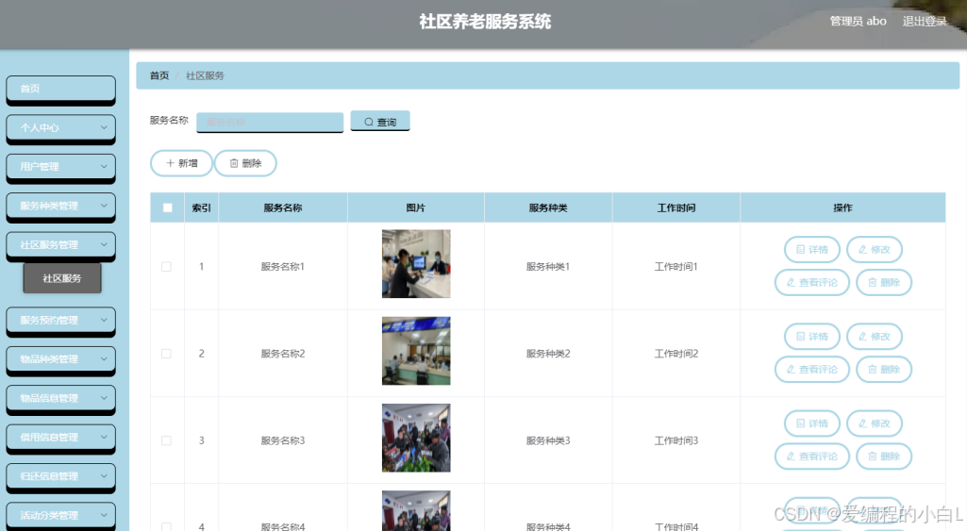Open the thumbnail image in row 服务名称3
Screen dimensions: 967x531
click(x=416, y=438)
